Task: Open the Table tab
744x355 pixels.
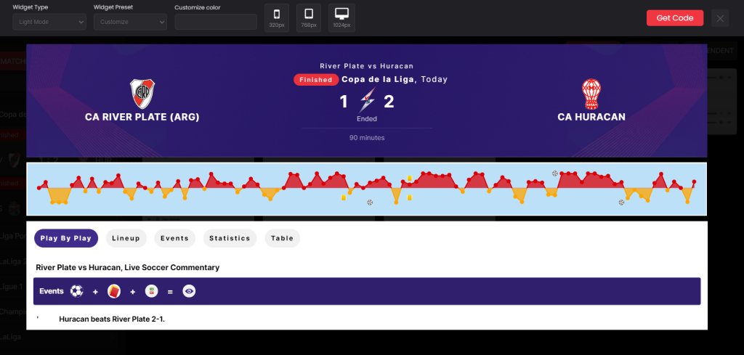Action: point(282,238)
